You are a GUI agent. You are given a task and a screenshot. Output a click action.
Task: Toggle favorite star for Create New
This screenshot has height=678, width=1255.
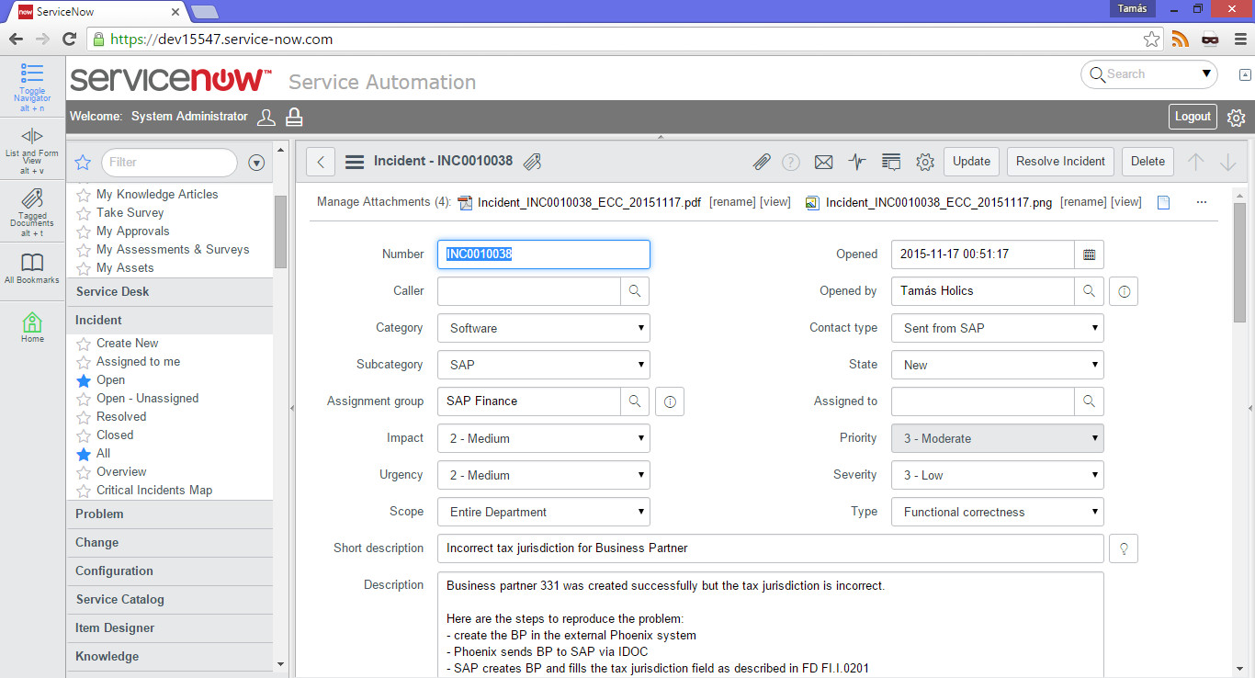(x=84, y=344)
